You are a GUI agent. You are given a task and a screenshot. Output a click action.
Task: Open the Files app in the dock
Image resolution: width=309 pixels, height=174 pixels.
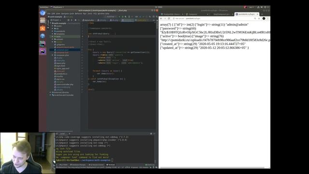42,20
